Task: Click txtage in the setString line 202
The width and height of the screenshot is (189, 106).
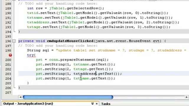Action: coord(80,69)
